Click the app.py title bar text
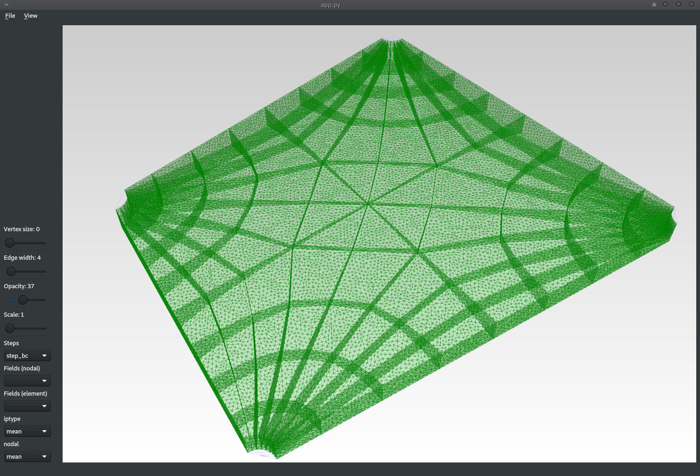The width and height of the screenshot is (700, 476). click(x=331, y=5)
